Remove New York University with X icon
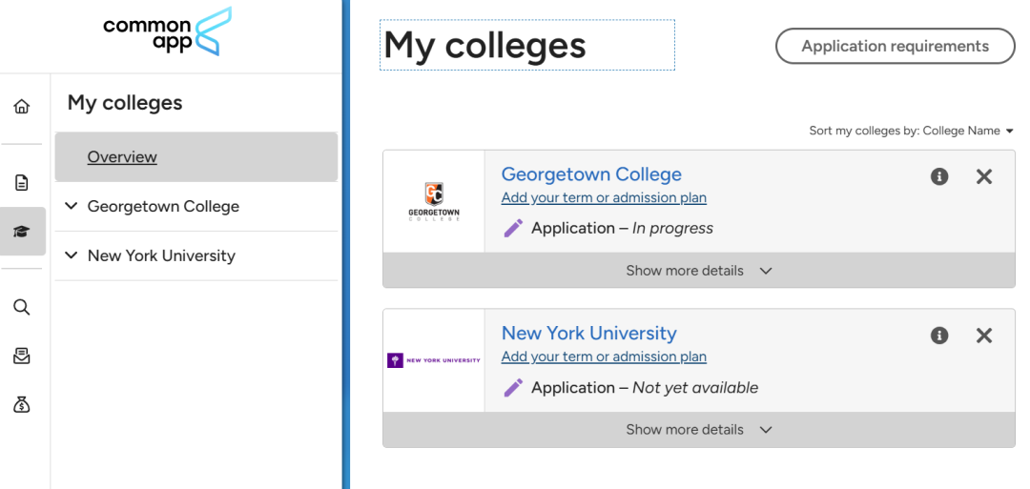This screenshot has height=489, width=1030. [984, 336]
